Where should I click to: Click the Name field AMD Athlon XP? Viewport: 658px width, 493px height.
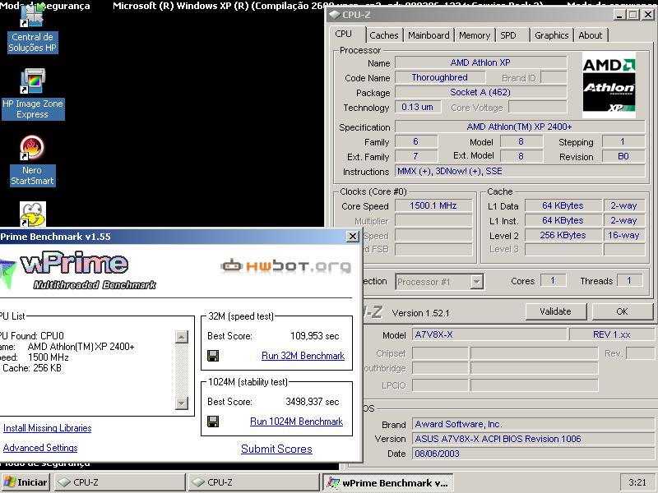coord(480,62)
